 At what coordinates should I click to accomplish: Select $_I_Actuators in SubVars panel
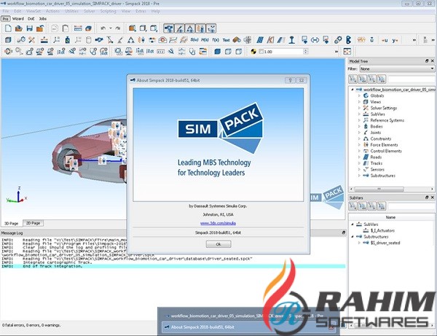(382, 230)
